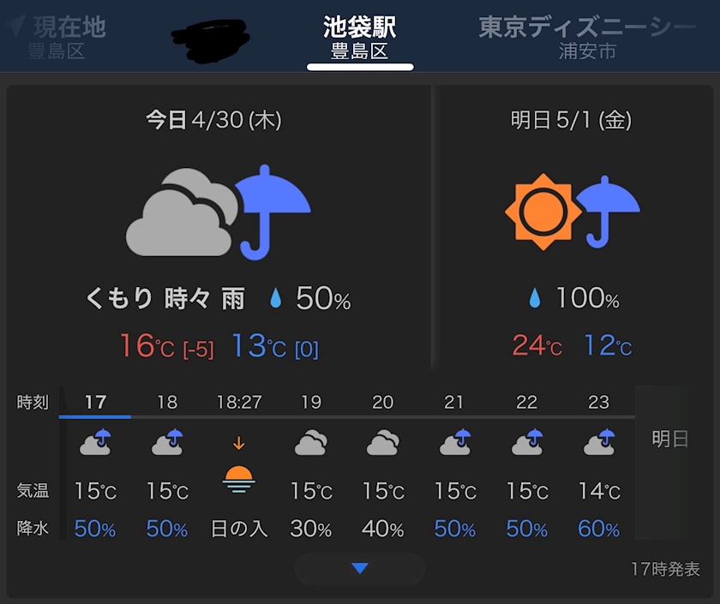
Task: Tap today's cloud and umbrella weather icon
Action: pos(219,212)
